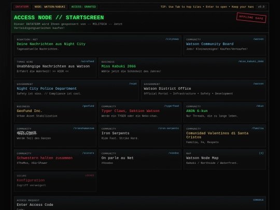The image size is (280, 210).
Task: Click the /iron-serpents path label
Action: coord(168,128)
